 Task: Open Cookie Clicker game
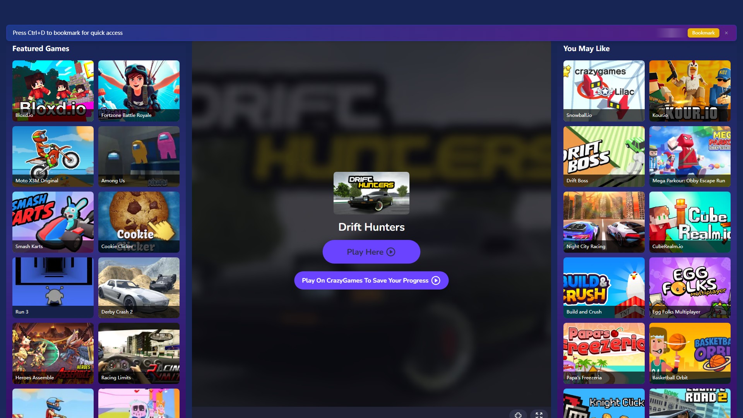[139, 222]
